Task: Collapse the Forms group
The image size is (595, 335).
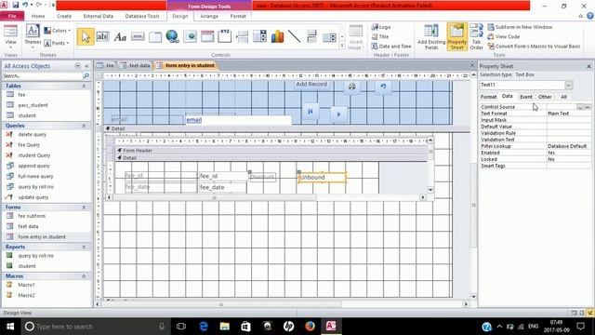Action: pos(84,207)
